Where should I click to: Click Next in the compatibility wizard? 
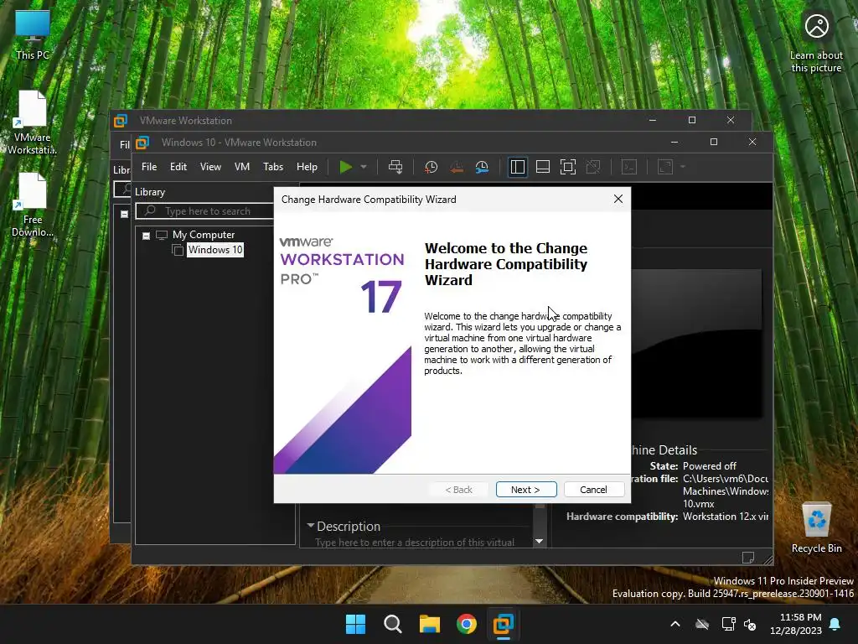(526, 490)
